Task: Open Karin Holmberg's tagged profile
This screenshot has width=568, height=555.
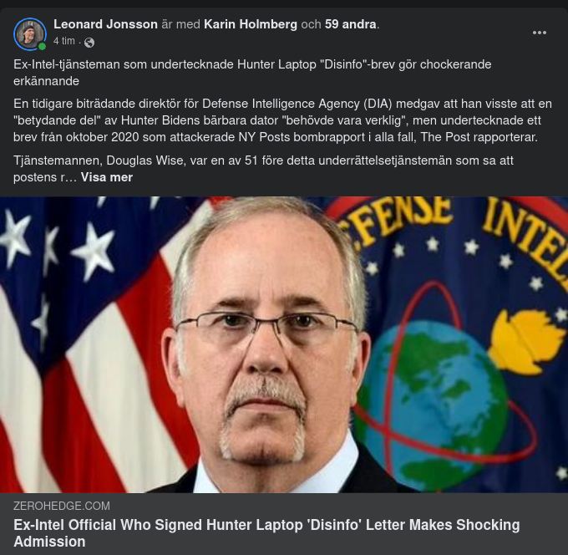Action: pyautogui.click(x=251, y=24)
